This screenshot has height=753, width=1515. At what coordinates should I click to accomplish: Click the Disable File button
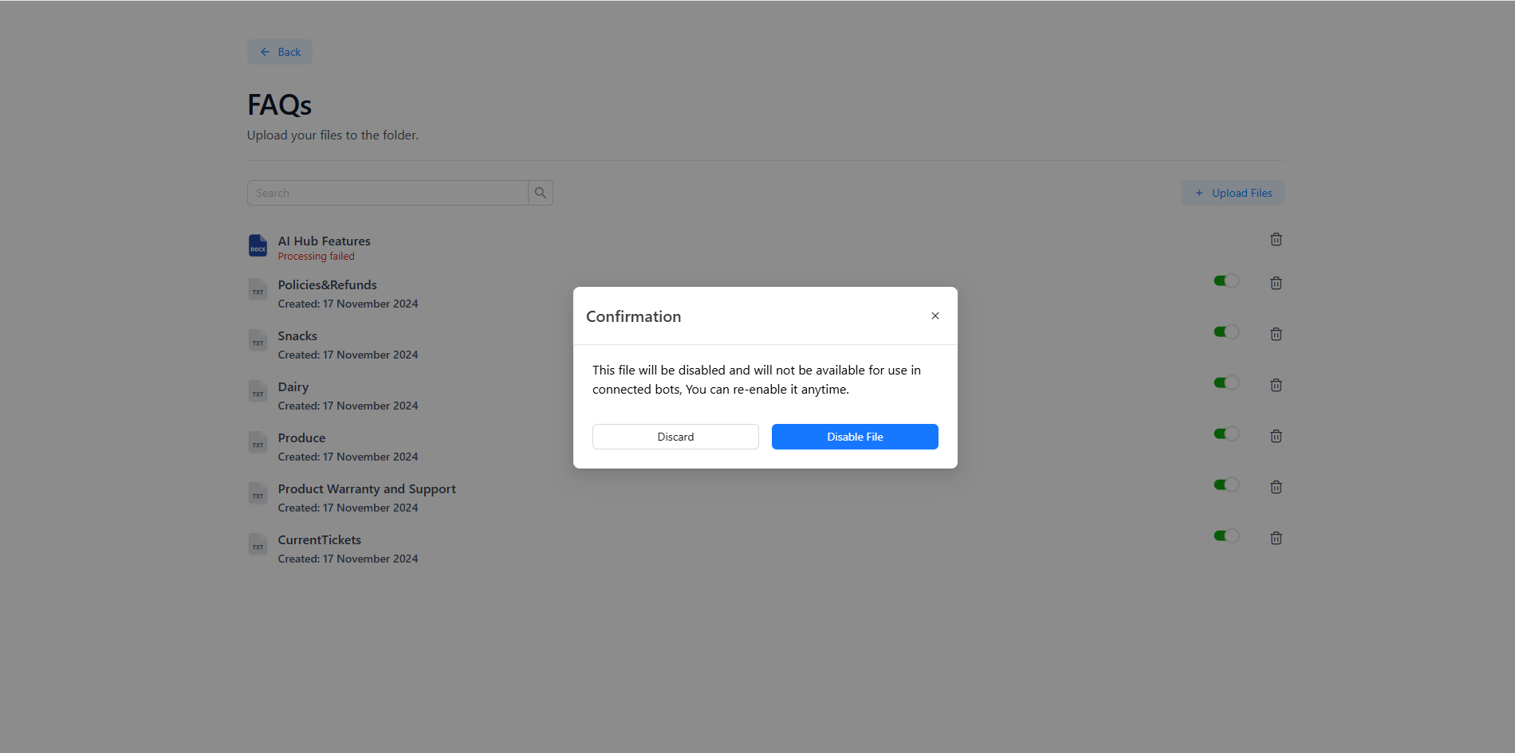coord(855,437)
